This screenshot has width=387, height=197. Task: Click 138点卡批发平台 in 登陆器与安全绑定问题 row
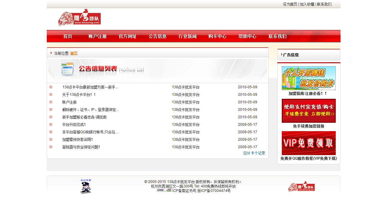pyautogui.click(x=186, y=147)
